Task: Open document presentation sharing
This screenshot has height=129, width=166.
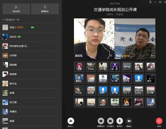Action: pos(110,121)
